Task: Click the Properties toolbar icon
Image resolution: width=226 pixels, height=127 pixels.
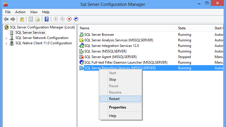Action: tap(31, 19)
